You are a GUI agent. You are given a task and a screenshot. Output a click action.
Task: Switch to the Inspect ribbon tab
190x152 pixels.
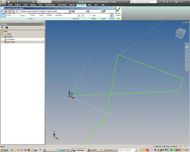tap(18, 5)
